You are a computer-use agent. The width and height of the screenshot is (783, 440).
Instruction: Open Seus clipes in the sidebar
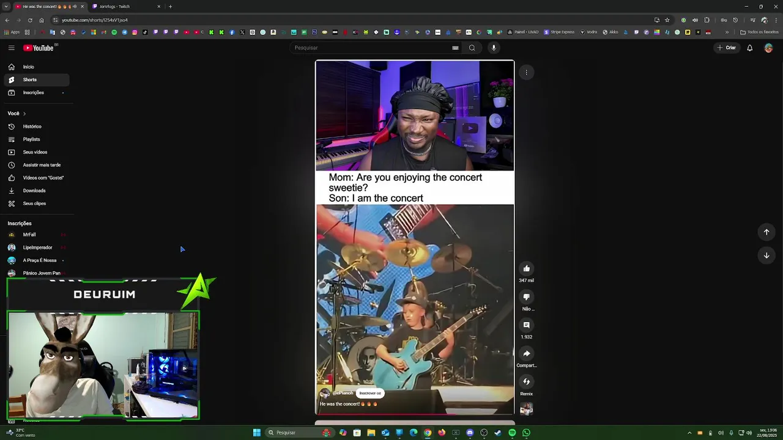[x=37, y=204]
